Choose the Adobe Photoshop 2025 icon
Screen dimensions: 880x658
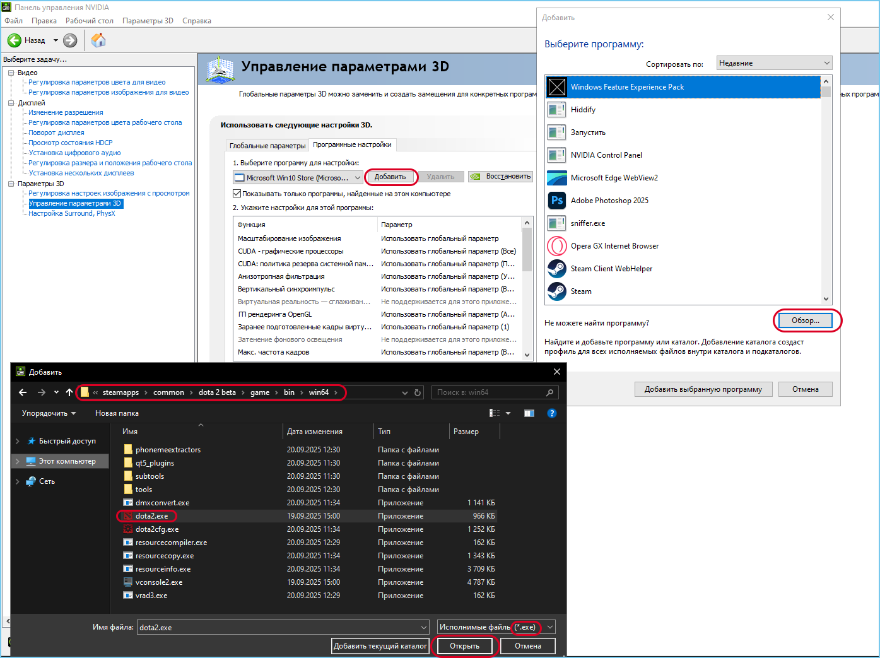(557, 201)
